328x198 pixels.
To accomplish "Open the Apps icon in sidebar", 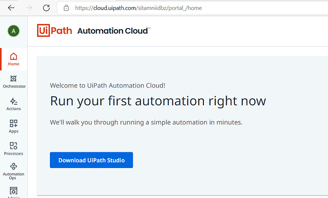I will [14, 126].
